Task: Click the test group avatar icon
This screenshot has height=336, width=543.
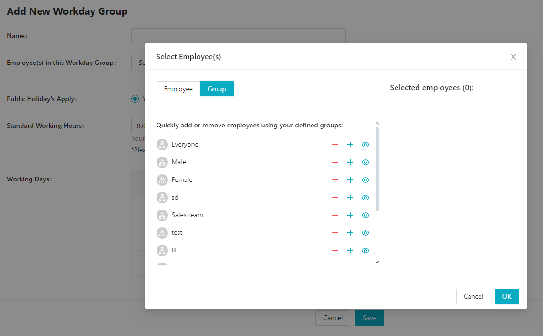Action: pyautogui.click(x=162, y=233)
